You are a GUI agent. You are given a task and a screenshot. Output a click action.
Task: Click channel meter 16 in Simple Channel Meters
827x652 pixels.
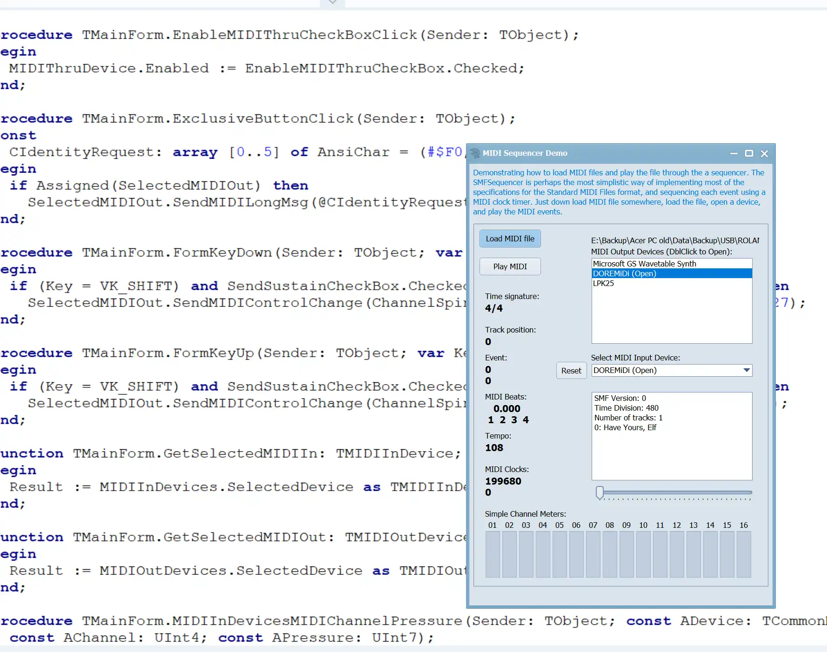(743, 554)
